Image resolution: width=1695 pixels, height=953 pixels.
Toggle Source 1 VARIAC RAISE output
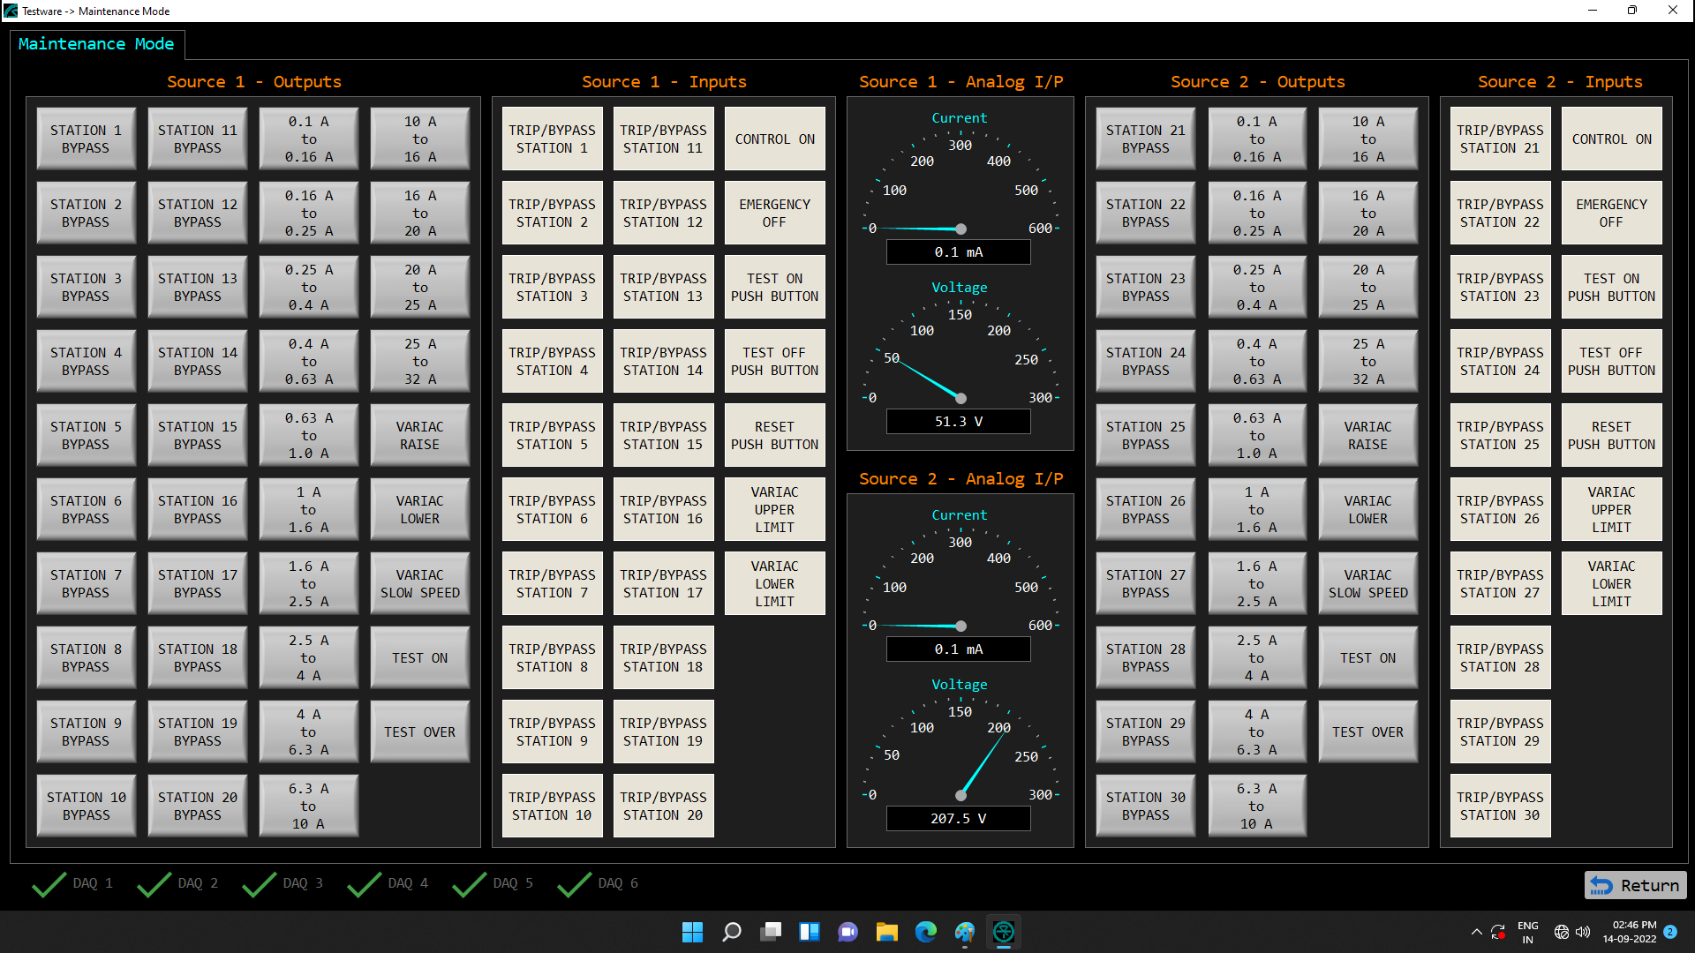(x=419, y=436)
